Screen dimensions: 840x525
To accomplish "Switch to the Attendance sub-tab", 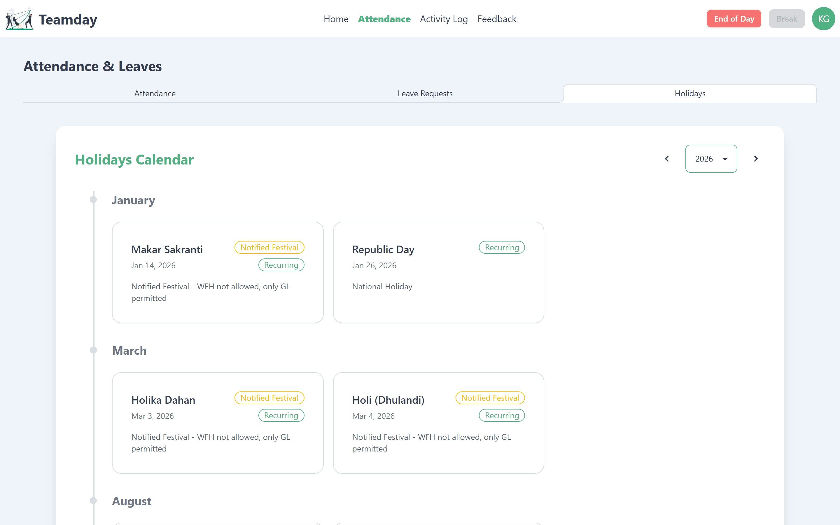I will point(155,93).
